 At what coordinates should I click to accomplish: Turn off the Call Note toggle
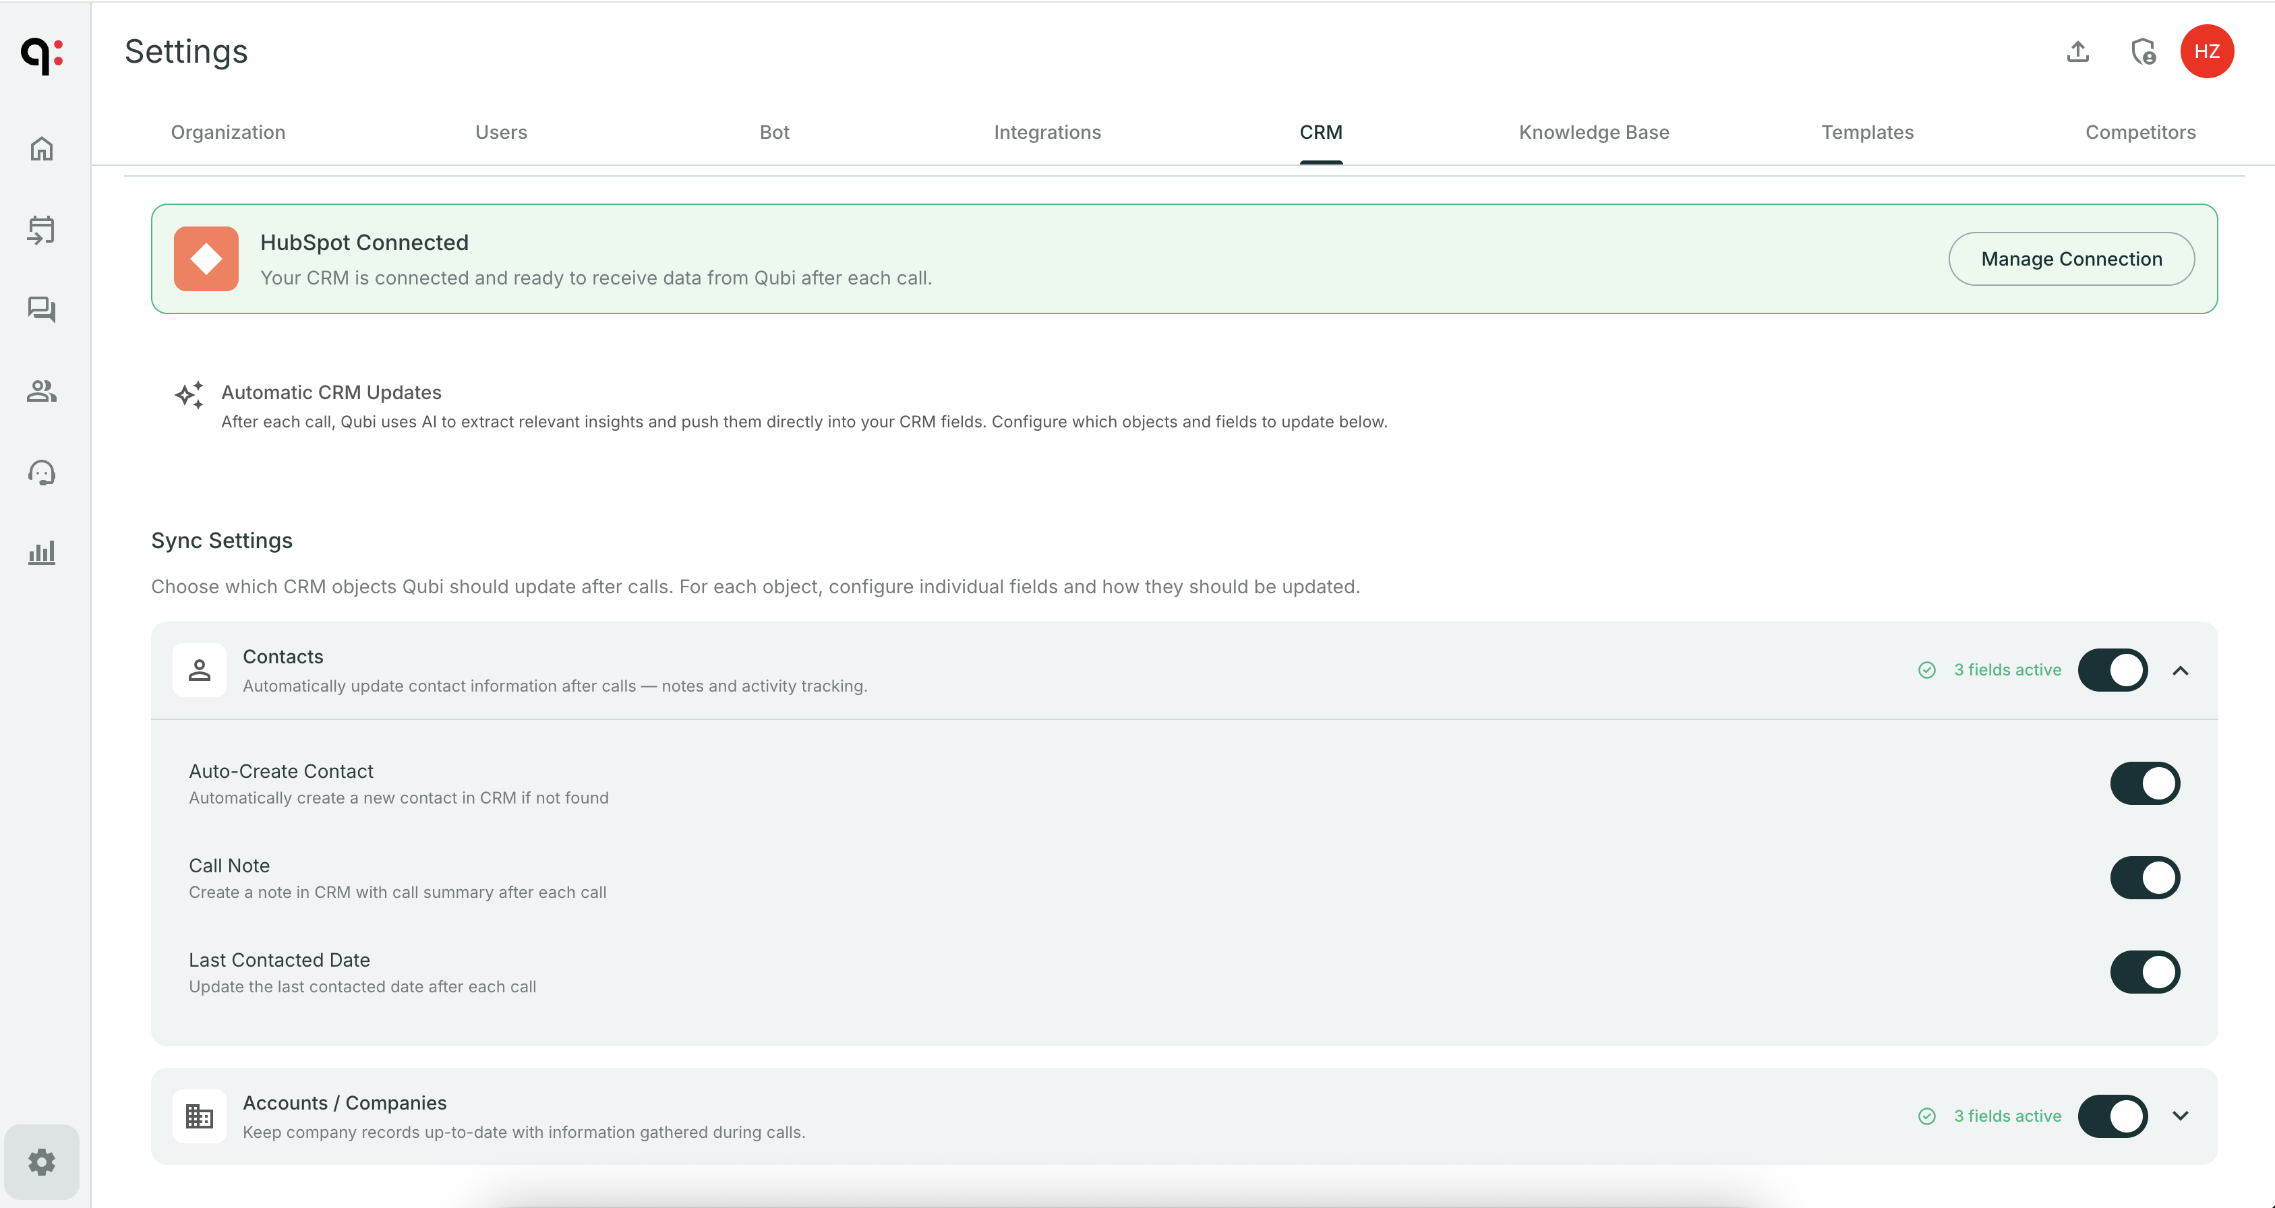click(2145, 877)
